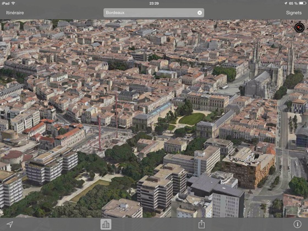Viewport: 308px width, 231px height.
Task: Toggle the 3D buildings Flyover button
Action: 106,224
